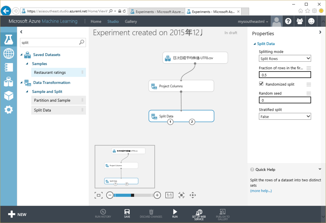Toggle the Randomized split checkbox
Viewport: 326px width, 223px height.
pyautogui.click(x=261, y=84)
